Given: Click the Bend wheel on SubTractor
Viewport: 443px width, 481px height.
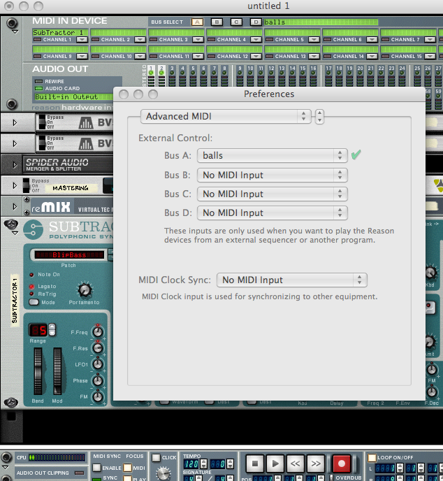Looking at the screenshot, I should pos(38,371).
